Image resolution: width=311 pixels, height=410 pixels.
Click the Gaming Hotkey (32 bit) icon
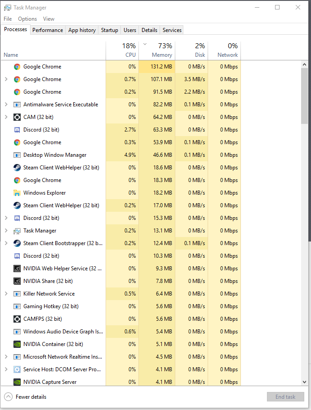point(17,306)
